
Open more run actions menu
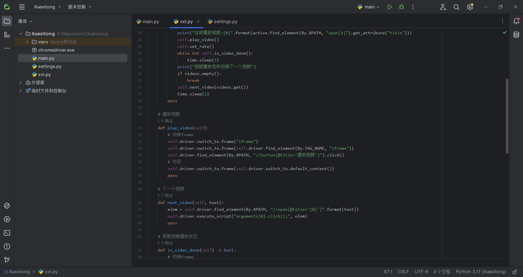click(413, 7)
